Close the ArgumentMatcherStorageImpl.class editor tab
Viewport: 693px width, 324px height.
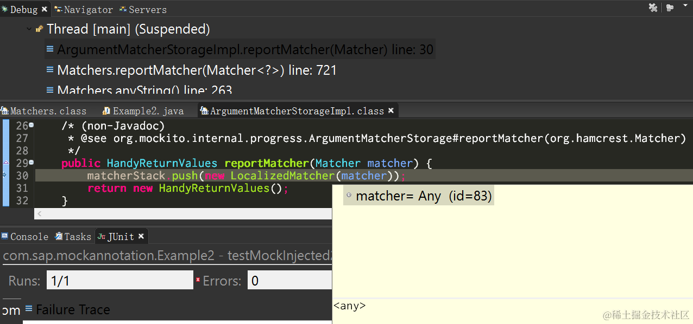390,111
